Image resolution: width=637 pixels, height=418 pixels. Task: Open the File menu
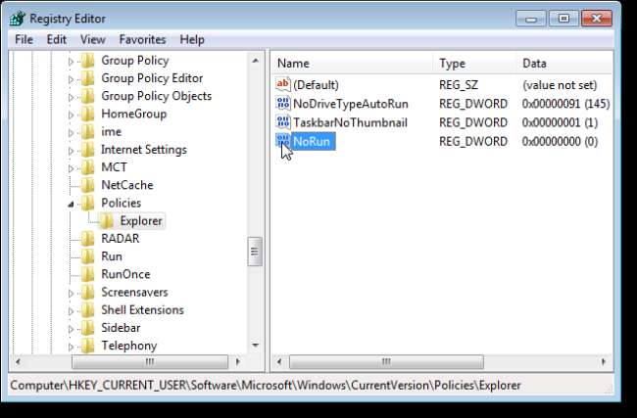(x=24, y=40)
